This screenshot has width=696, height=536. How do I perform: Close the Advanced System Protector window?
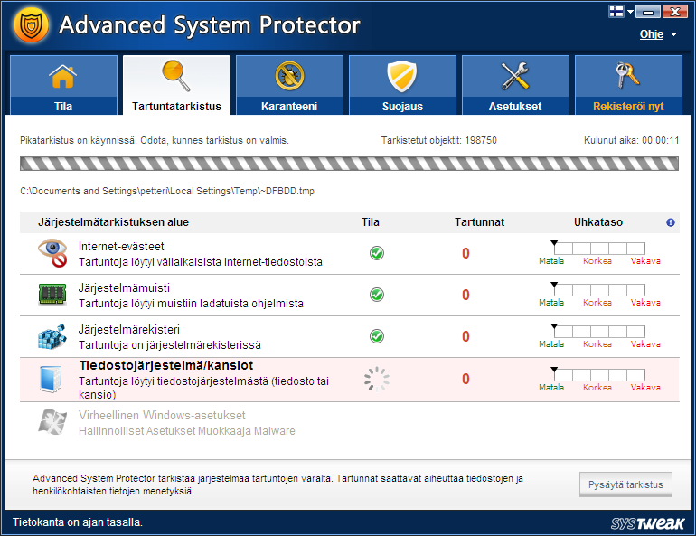(674, 12)
